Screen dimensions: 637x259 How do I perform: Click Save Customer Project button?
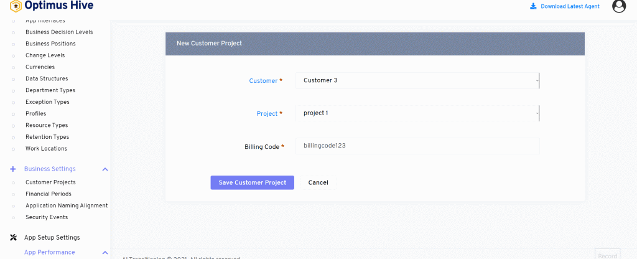(x=253, y=182)
